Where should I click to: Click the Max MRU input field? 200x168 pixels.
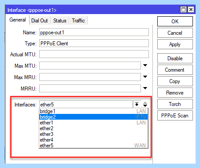pyautogui.click(x=90, y=77)
